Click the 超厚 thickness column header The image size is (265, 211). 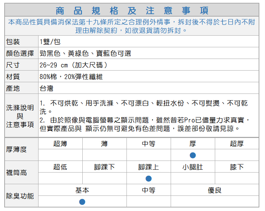[236, 144]
